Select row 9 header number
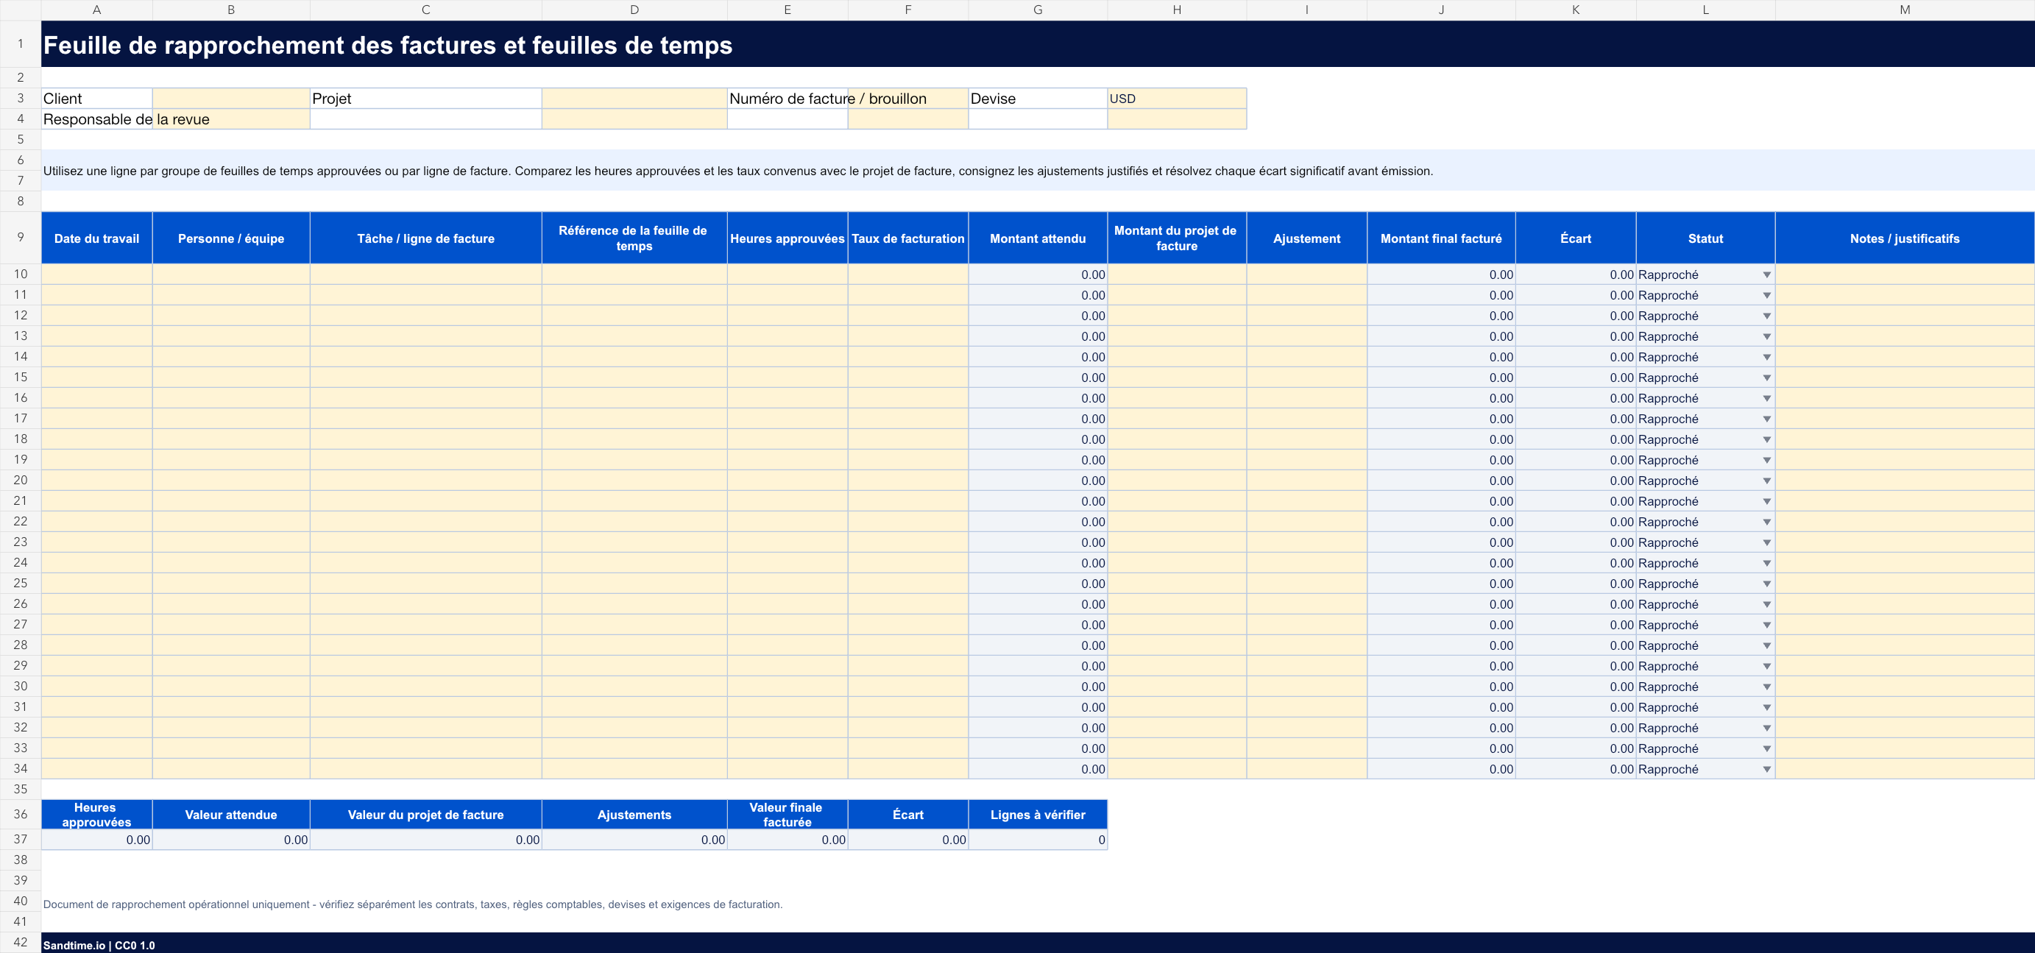Viewport: 2035px width, 953px height. point(21,237)
